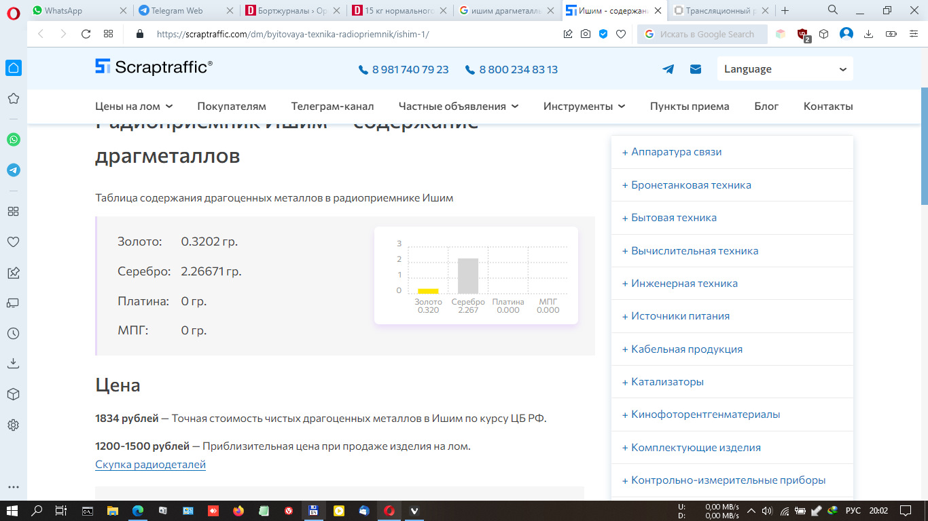The width and height of the screenshot is (928, 521).
Task: Open uBlock Origin extension icon
Action: point(803,35)
